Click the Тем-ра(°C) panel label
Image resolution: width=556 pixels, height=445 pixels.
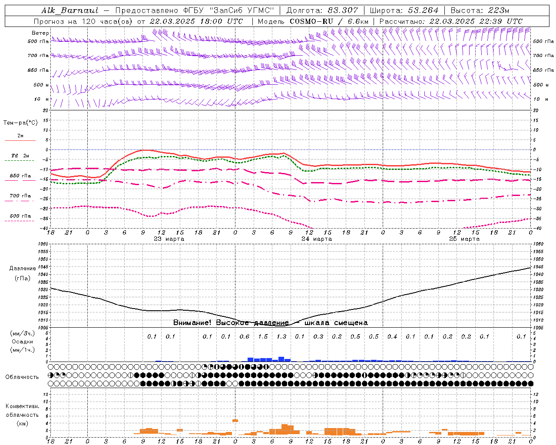[20, 123]
